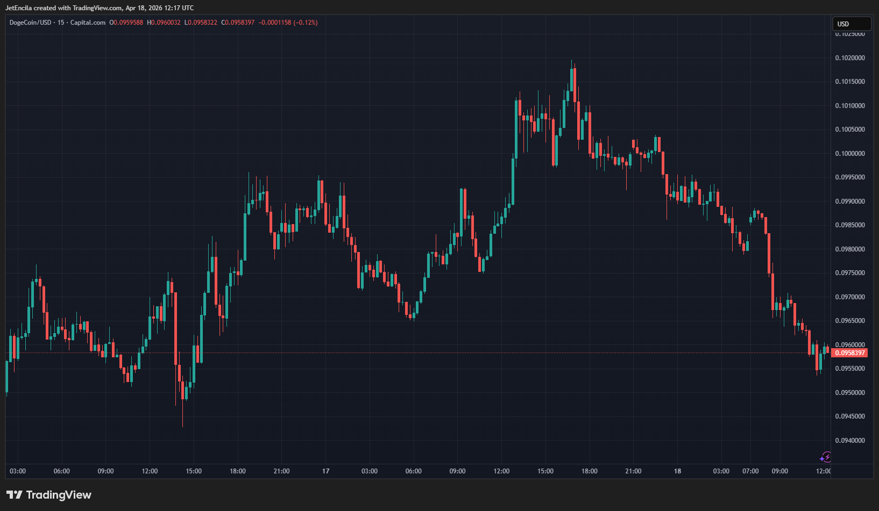Viewport: 879px width, 511px height.
Task: Click the 0.0975000 price axis label
Action: pyautogui.click(x=850, y=273)
